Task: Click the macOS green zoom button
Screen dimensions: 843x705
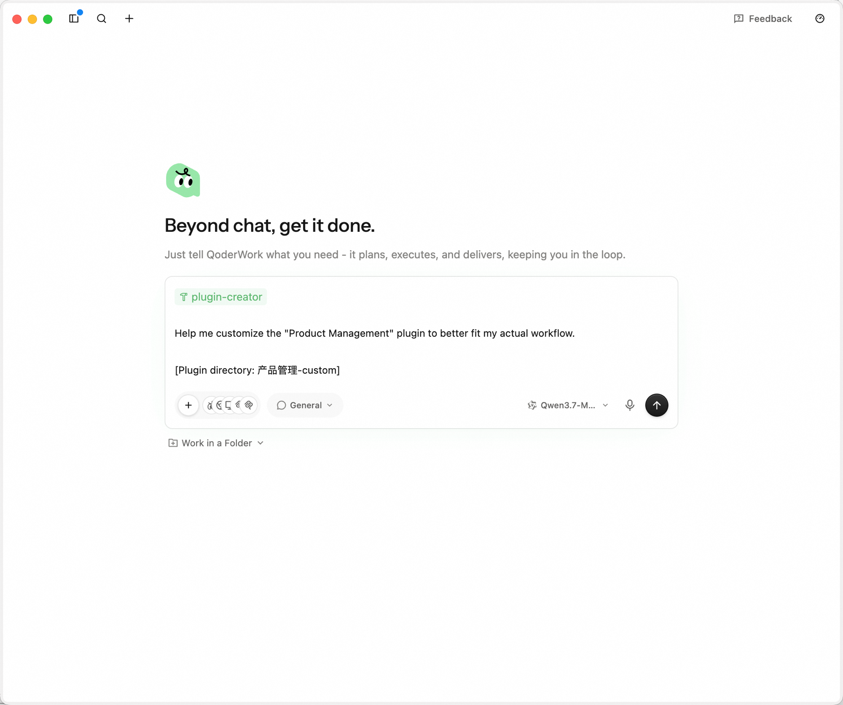Action: coord(48,19)
